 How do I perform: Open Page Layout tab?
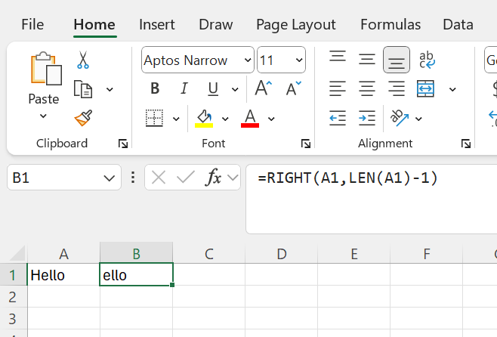click(296, 26)
